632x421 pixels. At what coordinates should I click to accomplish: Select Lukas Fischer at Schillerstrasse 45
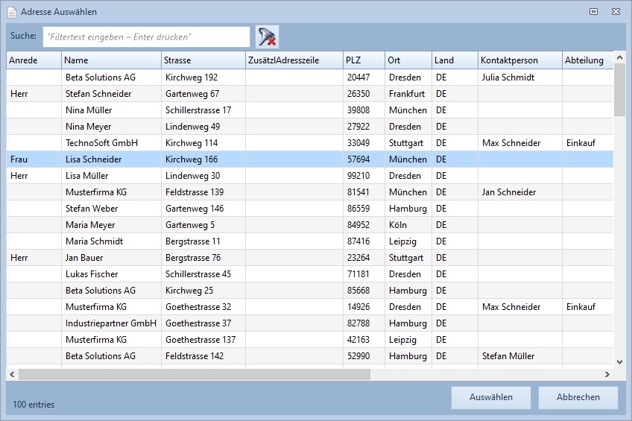coord(92,274)
